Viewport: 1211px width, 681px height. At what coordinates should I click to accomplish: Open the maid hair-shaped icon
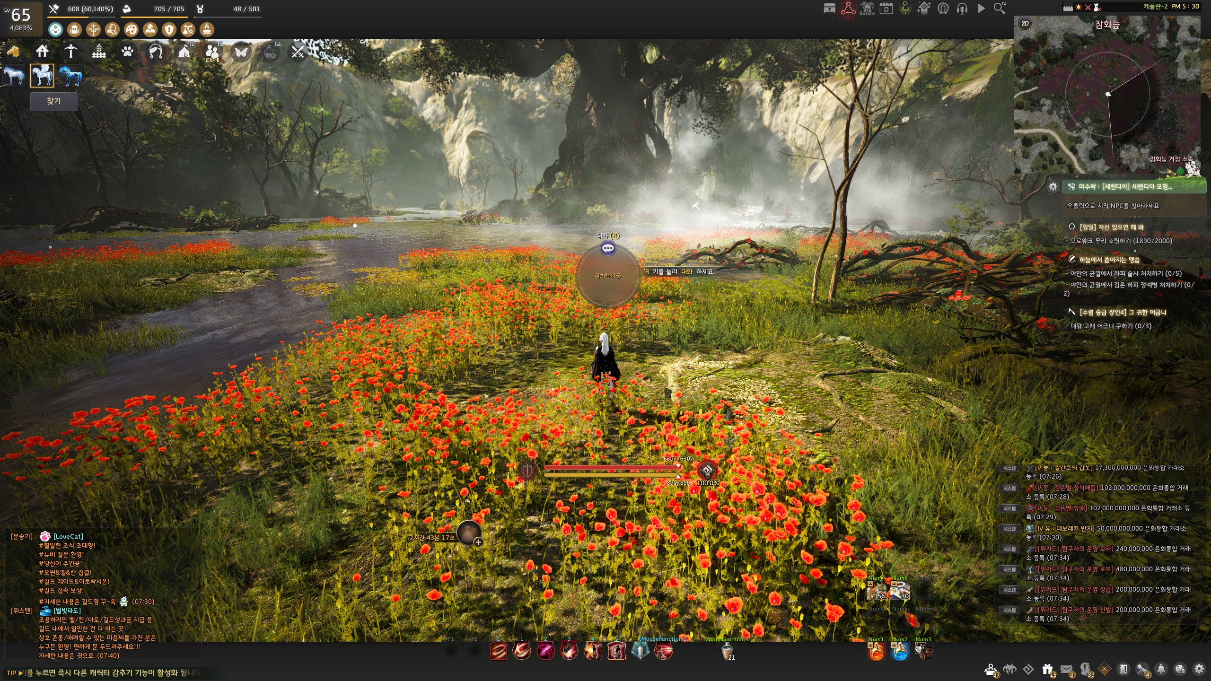pyautogui.click(x=156, y=51)
